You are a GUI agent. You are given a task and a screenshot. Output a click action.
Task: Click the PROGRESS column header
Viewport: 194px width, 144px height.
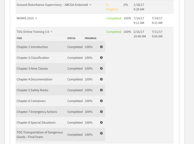tap(90, 38)
